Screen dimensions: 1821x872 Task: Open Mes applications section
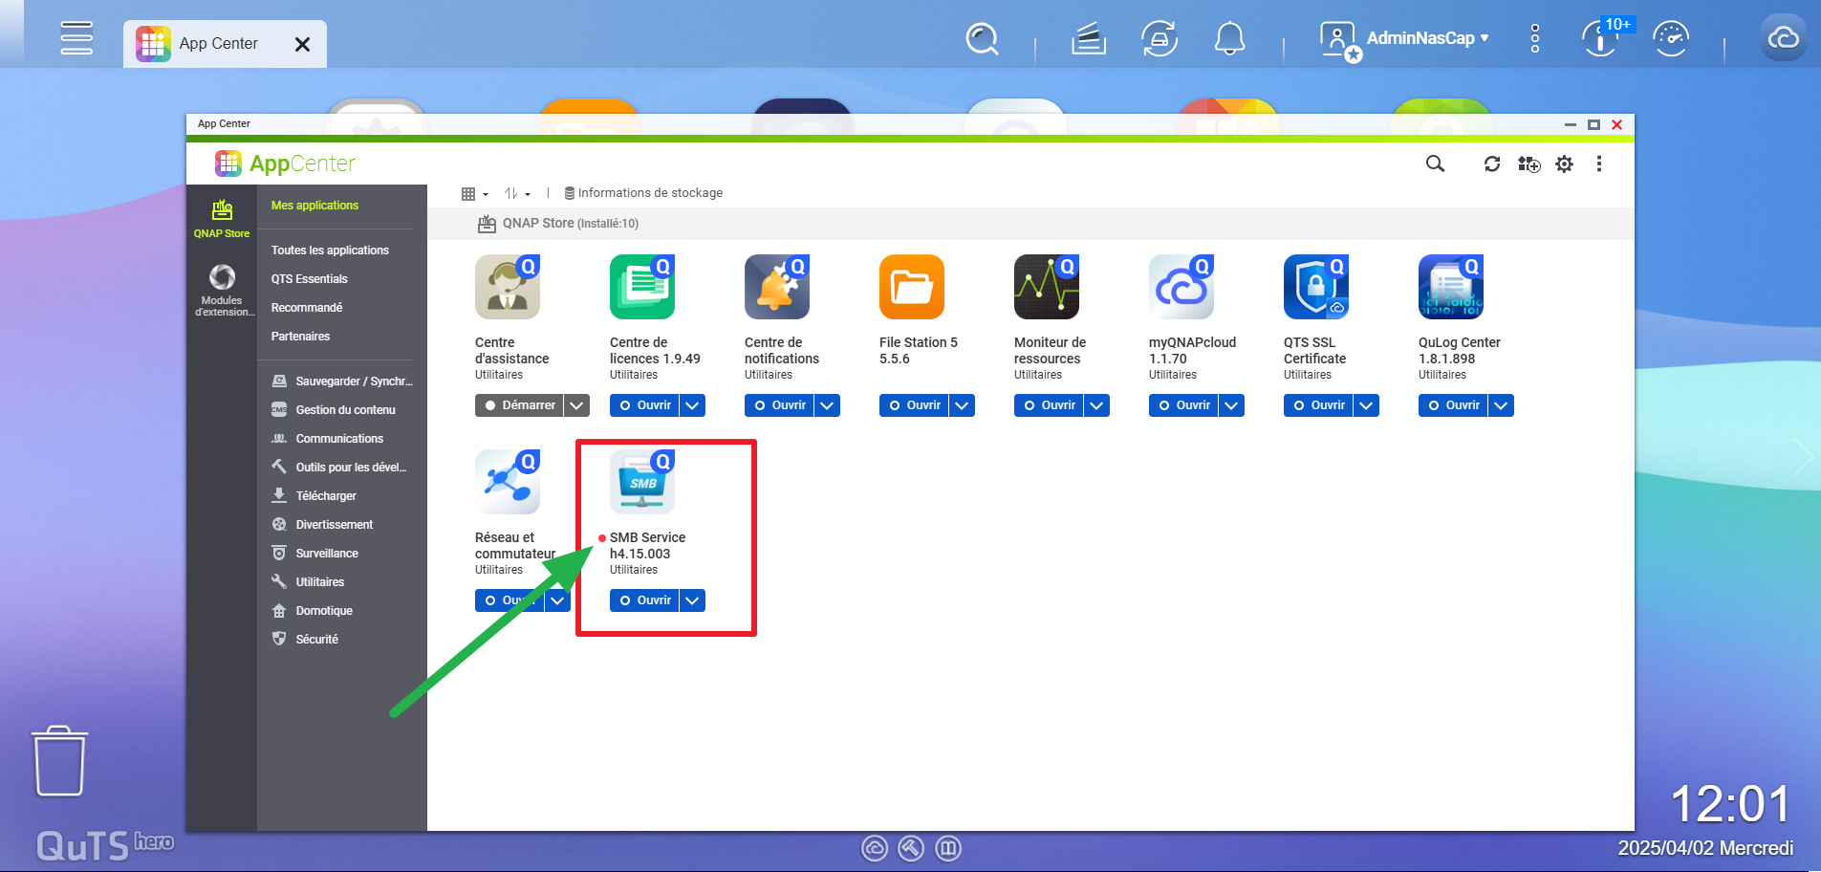tap(314, 206)
